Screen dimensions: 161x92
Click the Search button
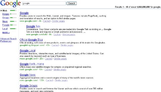pyautogui.click(x=72, y=3)
